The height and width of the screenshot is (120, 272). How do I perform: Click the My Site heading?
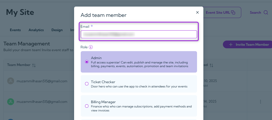(20, 13)
